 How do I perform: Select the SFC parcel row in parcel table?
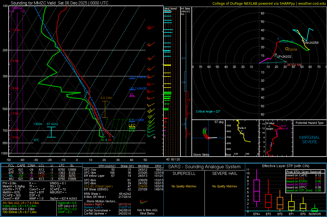42,170
